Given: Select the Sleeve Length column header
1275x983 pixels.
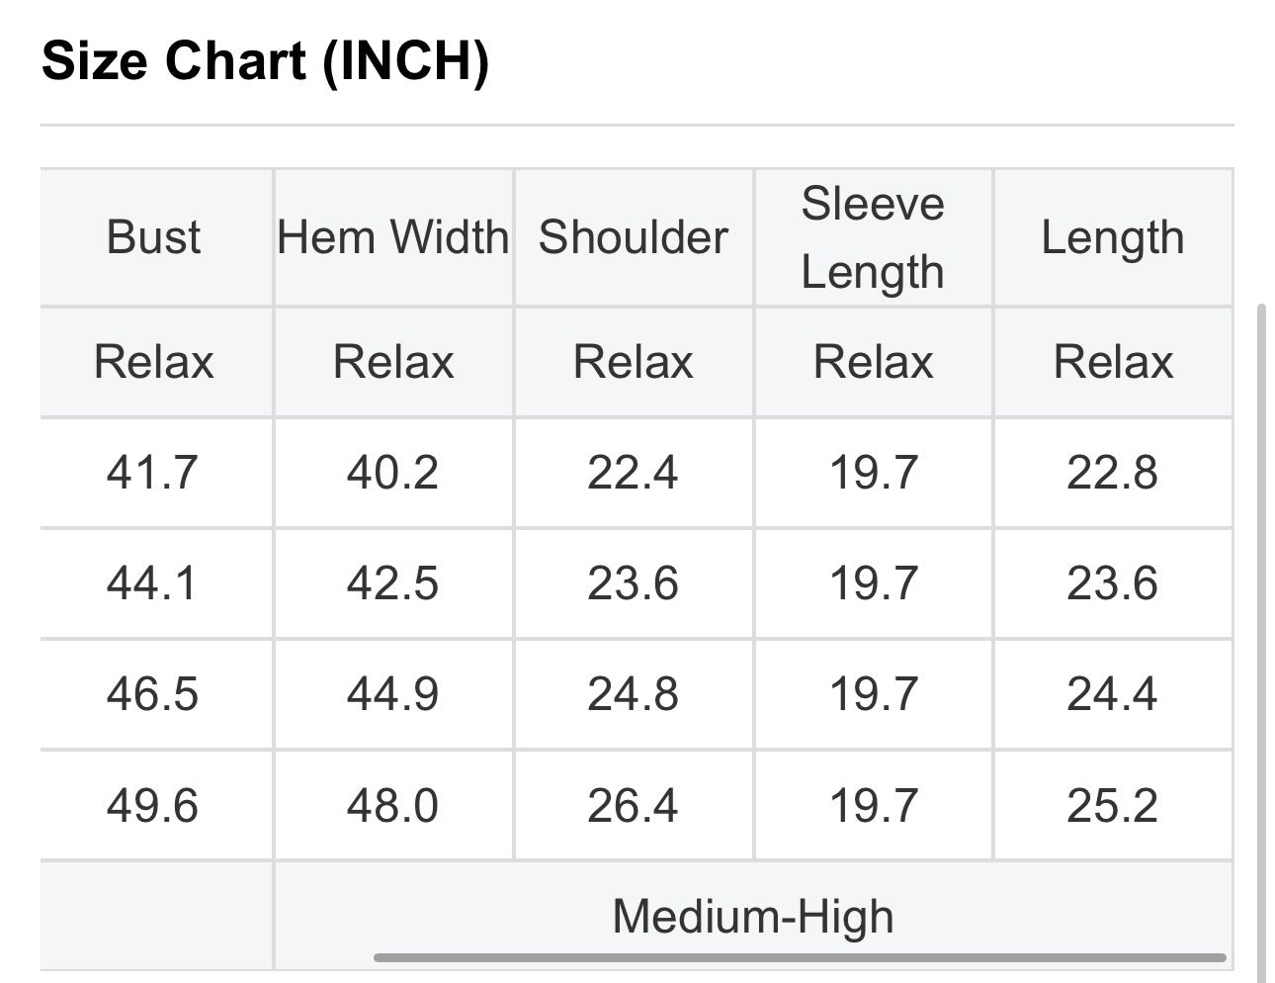Looking at the screenshot, I should pyautogui.click(x=873, y=237).
